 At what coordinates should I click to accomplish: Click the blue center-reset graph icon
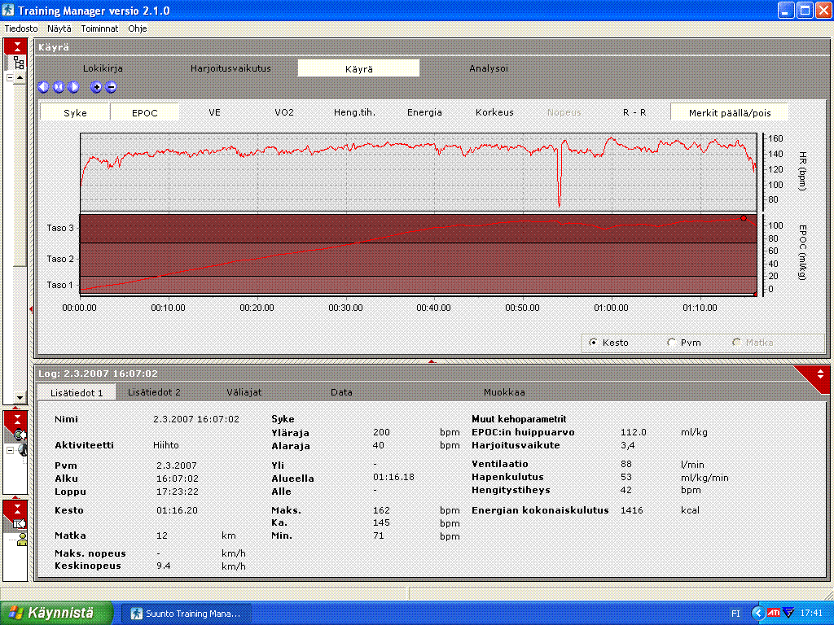(59, 87)
